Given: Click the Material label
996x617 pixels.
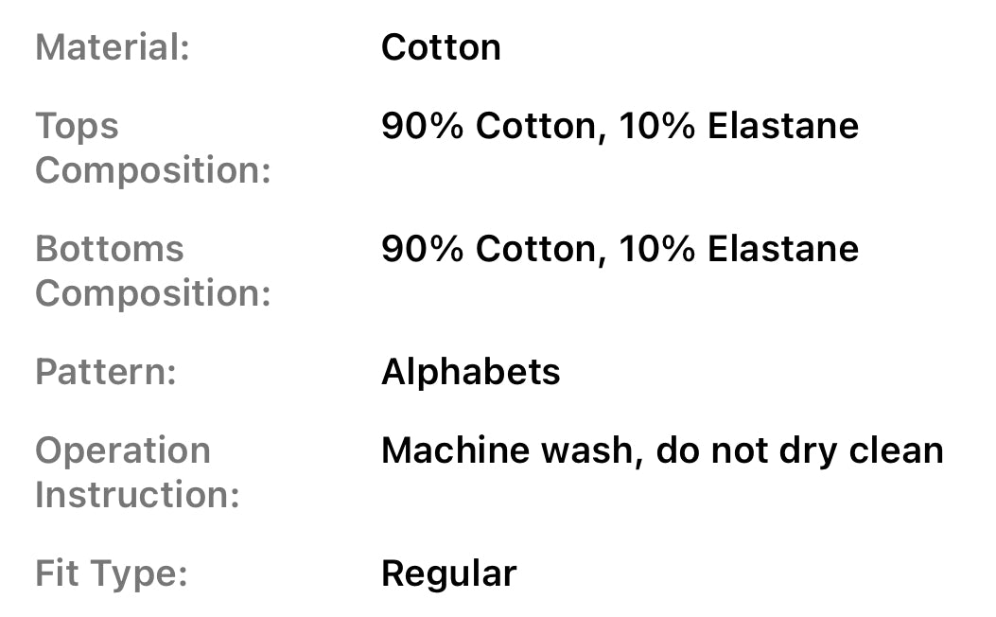Looking at the screenshot, I should (113, 47).
